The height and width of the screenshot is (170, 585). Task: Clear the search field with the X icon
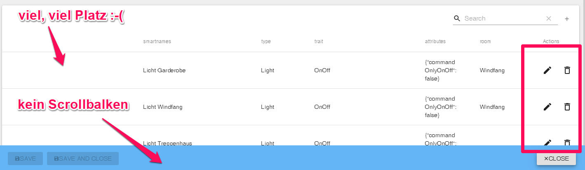(549, 18)
